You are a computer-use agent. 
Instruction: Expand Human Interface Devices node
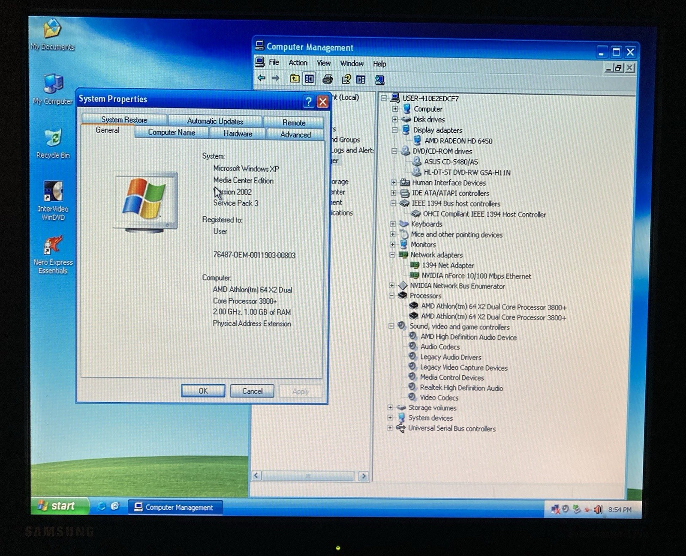(x=394, y=182)
